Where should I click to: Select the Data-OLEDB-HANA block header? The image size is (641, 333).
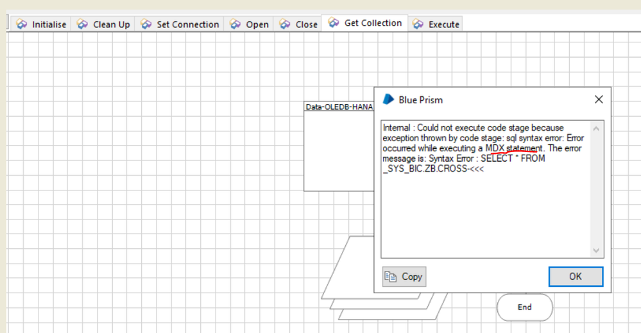coord(339,107)
